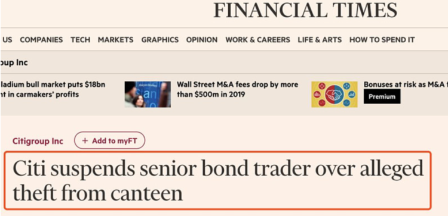Click the M&A fees article photo thumbnail
The width and height of the screenshot is (448, 216).
click(148, 94)
